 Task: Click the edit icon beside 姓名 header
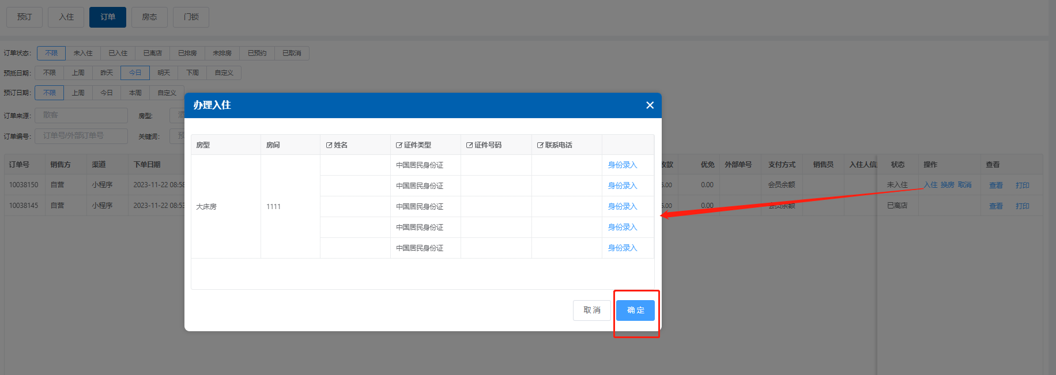click(329, 145)
